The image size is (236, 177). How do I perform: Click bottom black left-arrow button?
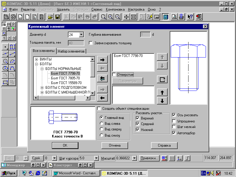coord(102,98)
